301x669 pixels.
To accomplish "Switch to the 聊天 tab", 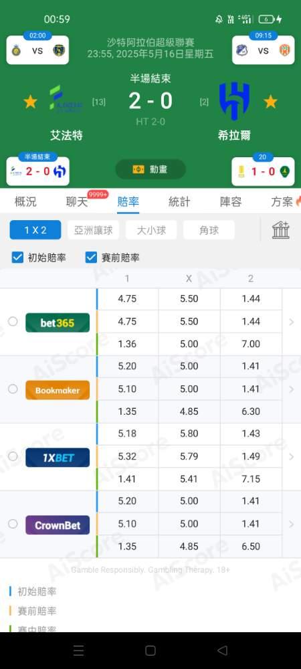I will point(77,202).
